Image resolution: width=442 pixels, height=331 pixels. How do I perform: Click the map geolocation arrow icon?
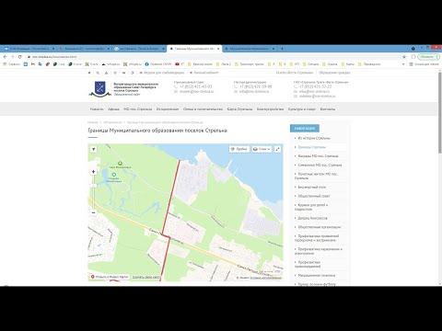[93, 149]
